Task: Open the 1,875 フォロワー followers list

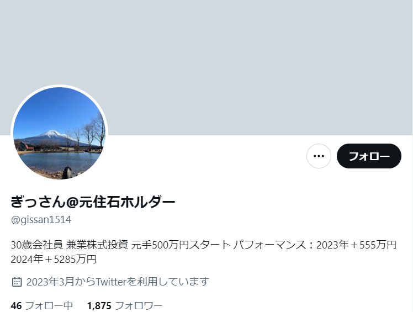Action: 125,306
